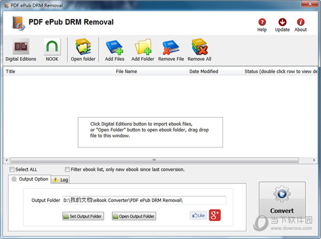Open the Log tab
This screenshot has width=321, height=239.
pos(60,180)
